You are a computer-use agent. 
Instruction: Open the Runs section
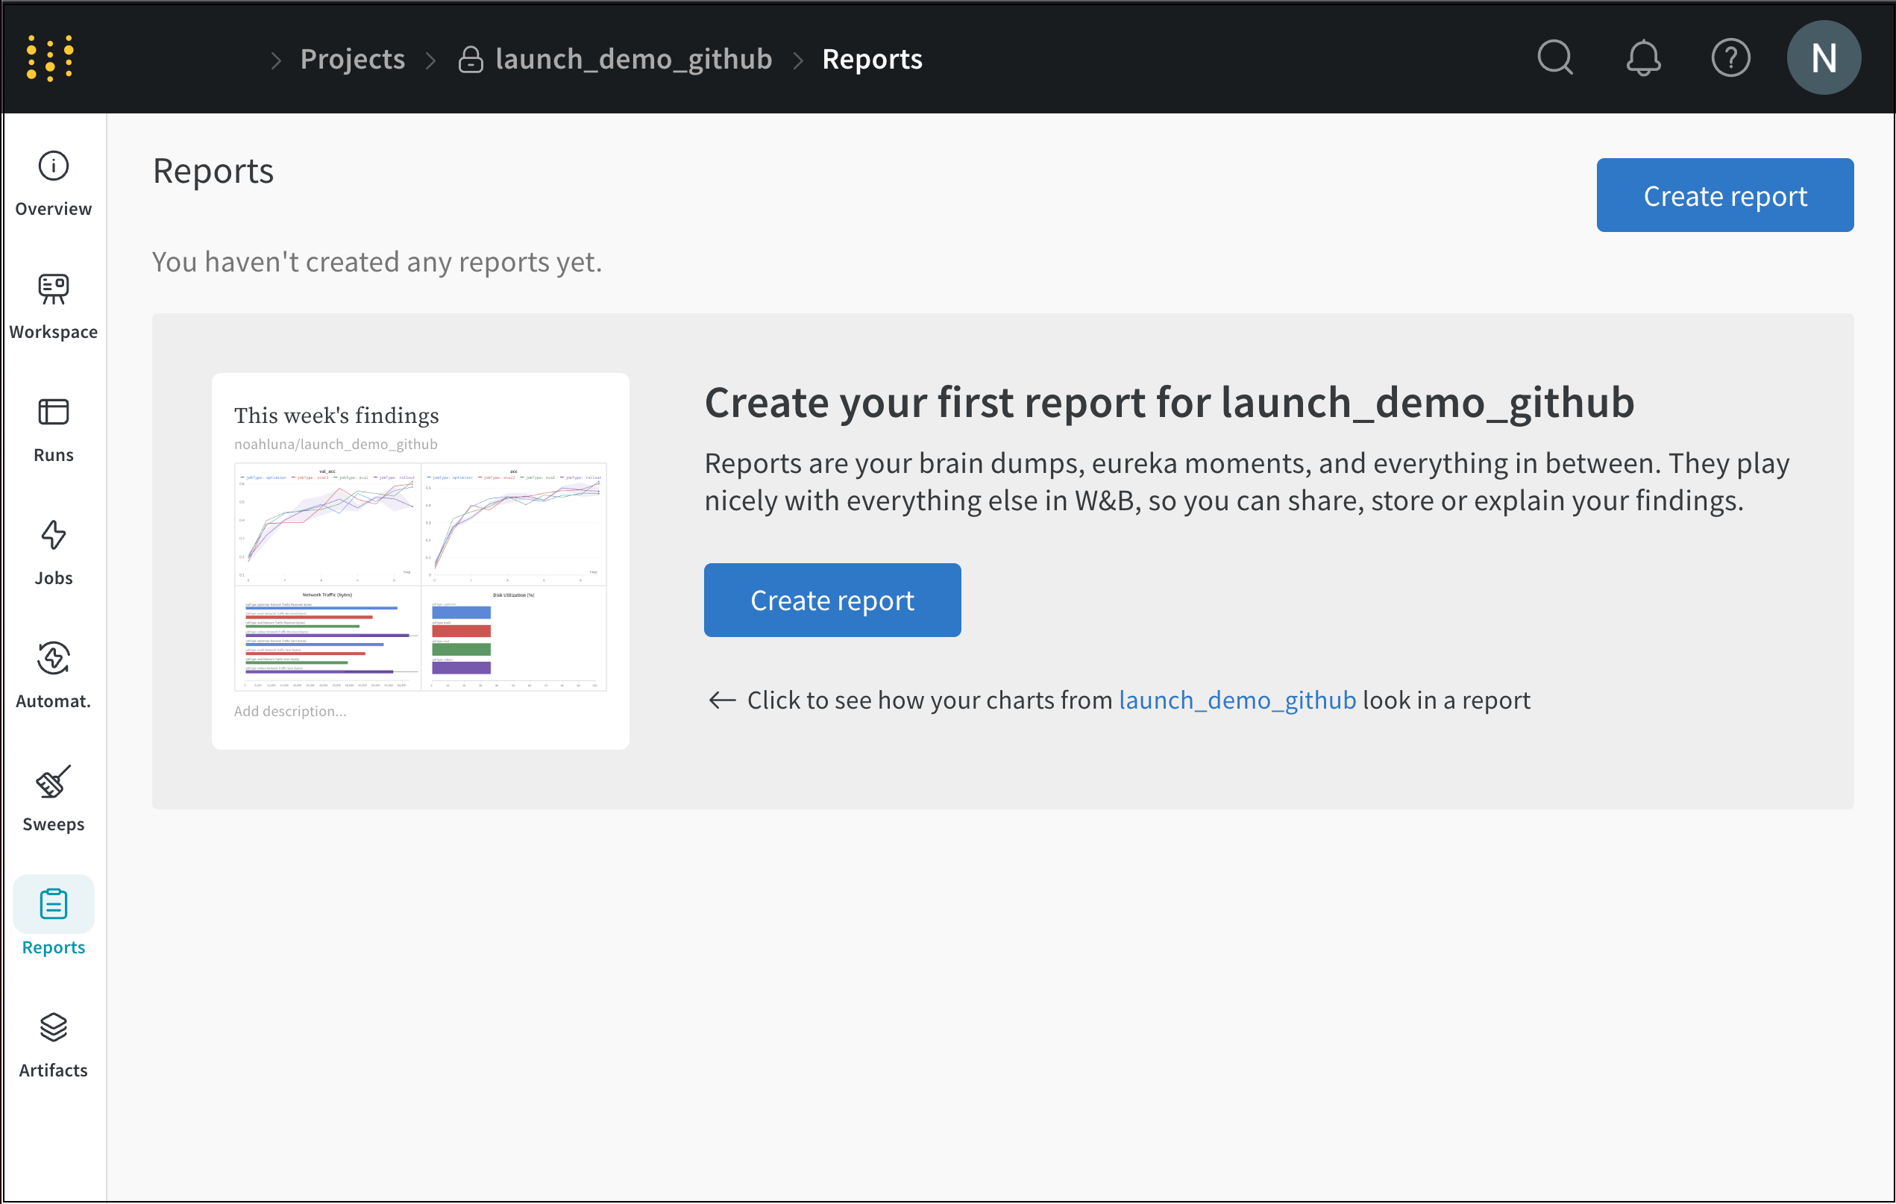click(53, 427)
